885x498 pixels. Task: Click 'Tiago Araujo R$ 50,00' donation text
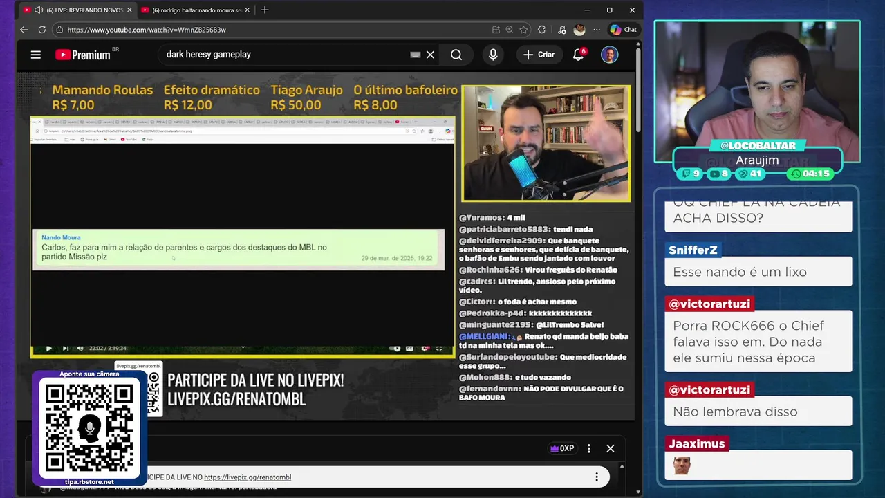click(x=306, y=98)
